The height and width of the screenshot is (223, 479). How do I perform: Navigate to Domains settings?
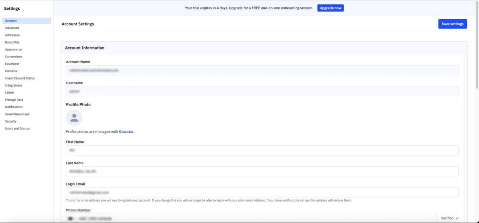coord(11,71)
